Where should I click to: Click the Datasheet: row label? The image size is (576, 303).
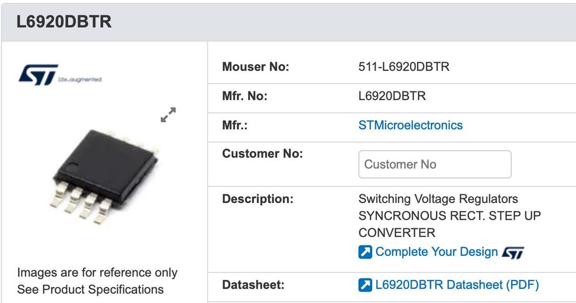(253, 285)
